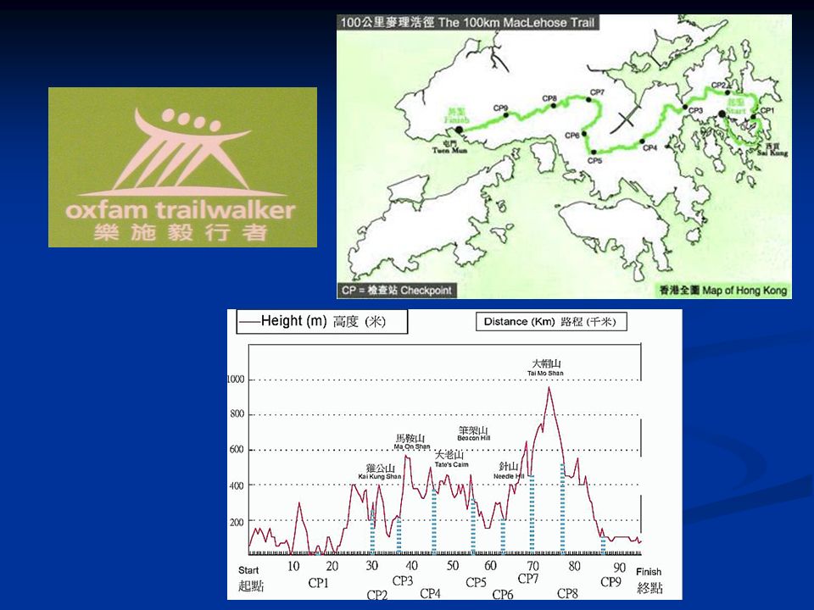The height and width of the screenshot is (610, 814).
Task: Click the CP9 label below the elevation chart
Action: pos(611,582)
